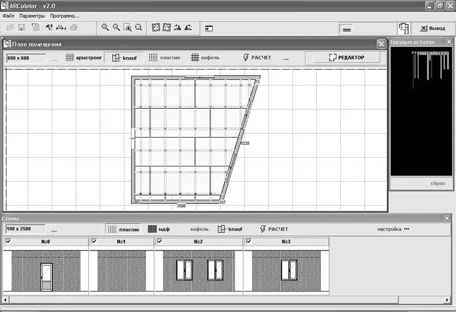456x312 pixels.
Task: Run РАСЧЕТ in the Стены toolbar
Action: point(274,229)
